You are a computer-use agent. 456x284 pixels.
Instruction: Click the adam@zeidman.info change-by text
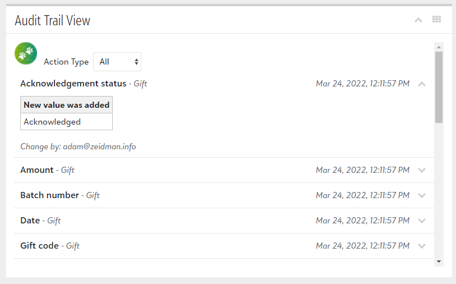(99, 146)
